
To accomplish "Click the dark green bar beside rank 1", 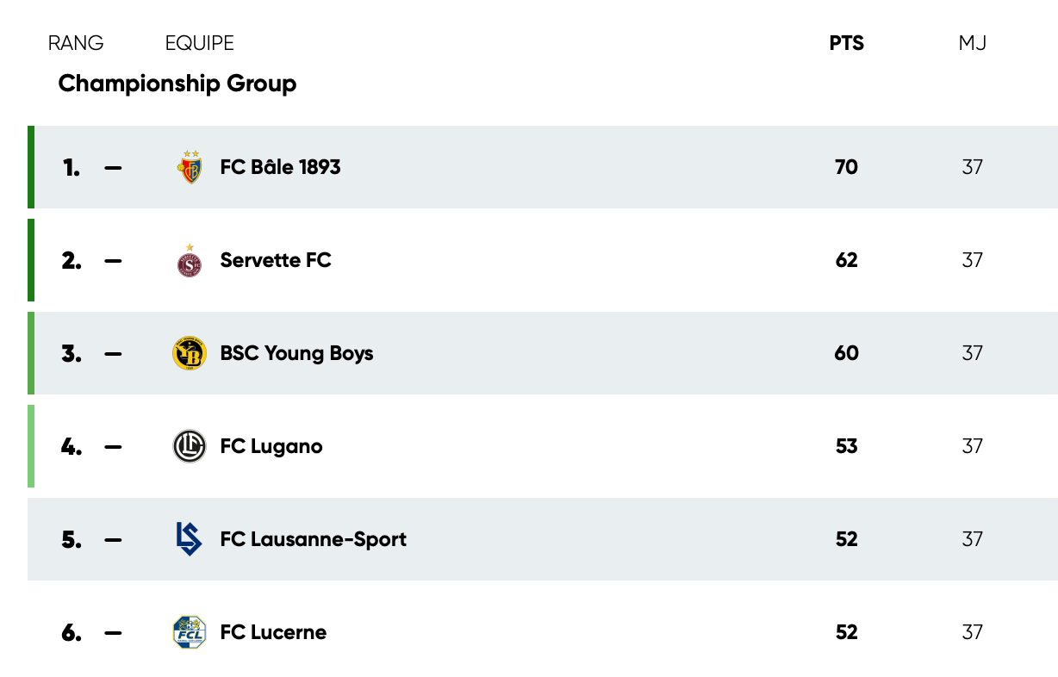I will [x=31, y=167].
